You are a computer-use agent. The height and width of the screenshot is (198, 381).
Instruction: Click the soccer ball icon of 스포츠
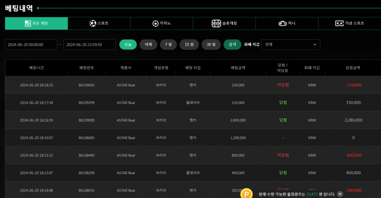coord(93,23)
